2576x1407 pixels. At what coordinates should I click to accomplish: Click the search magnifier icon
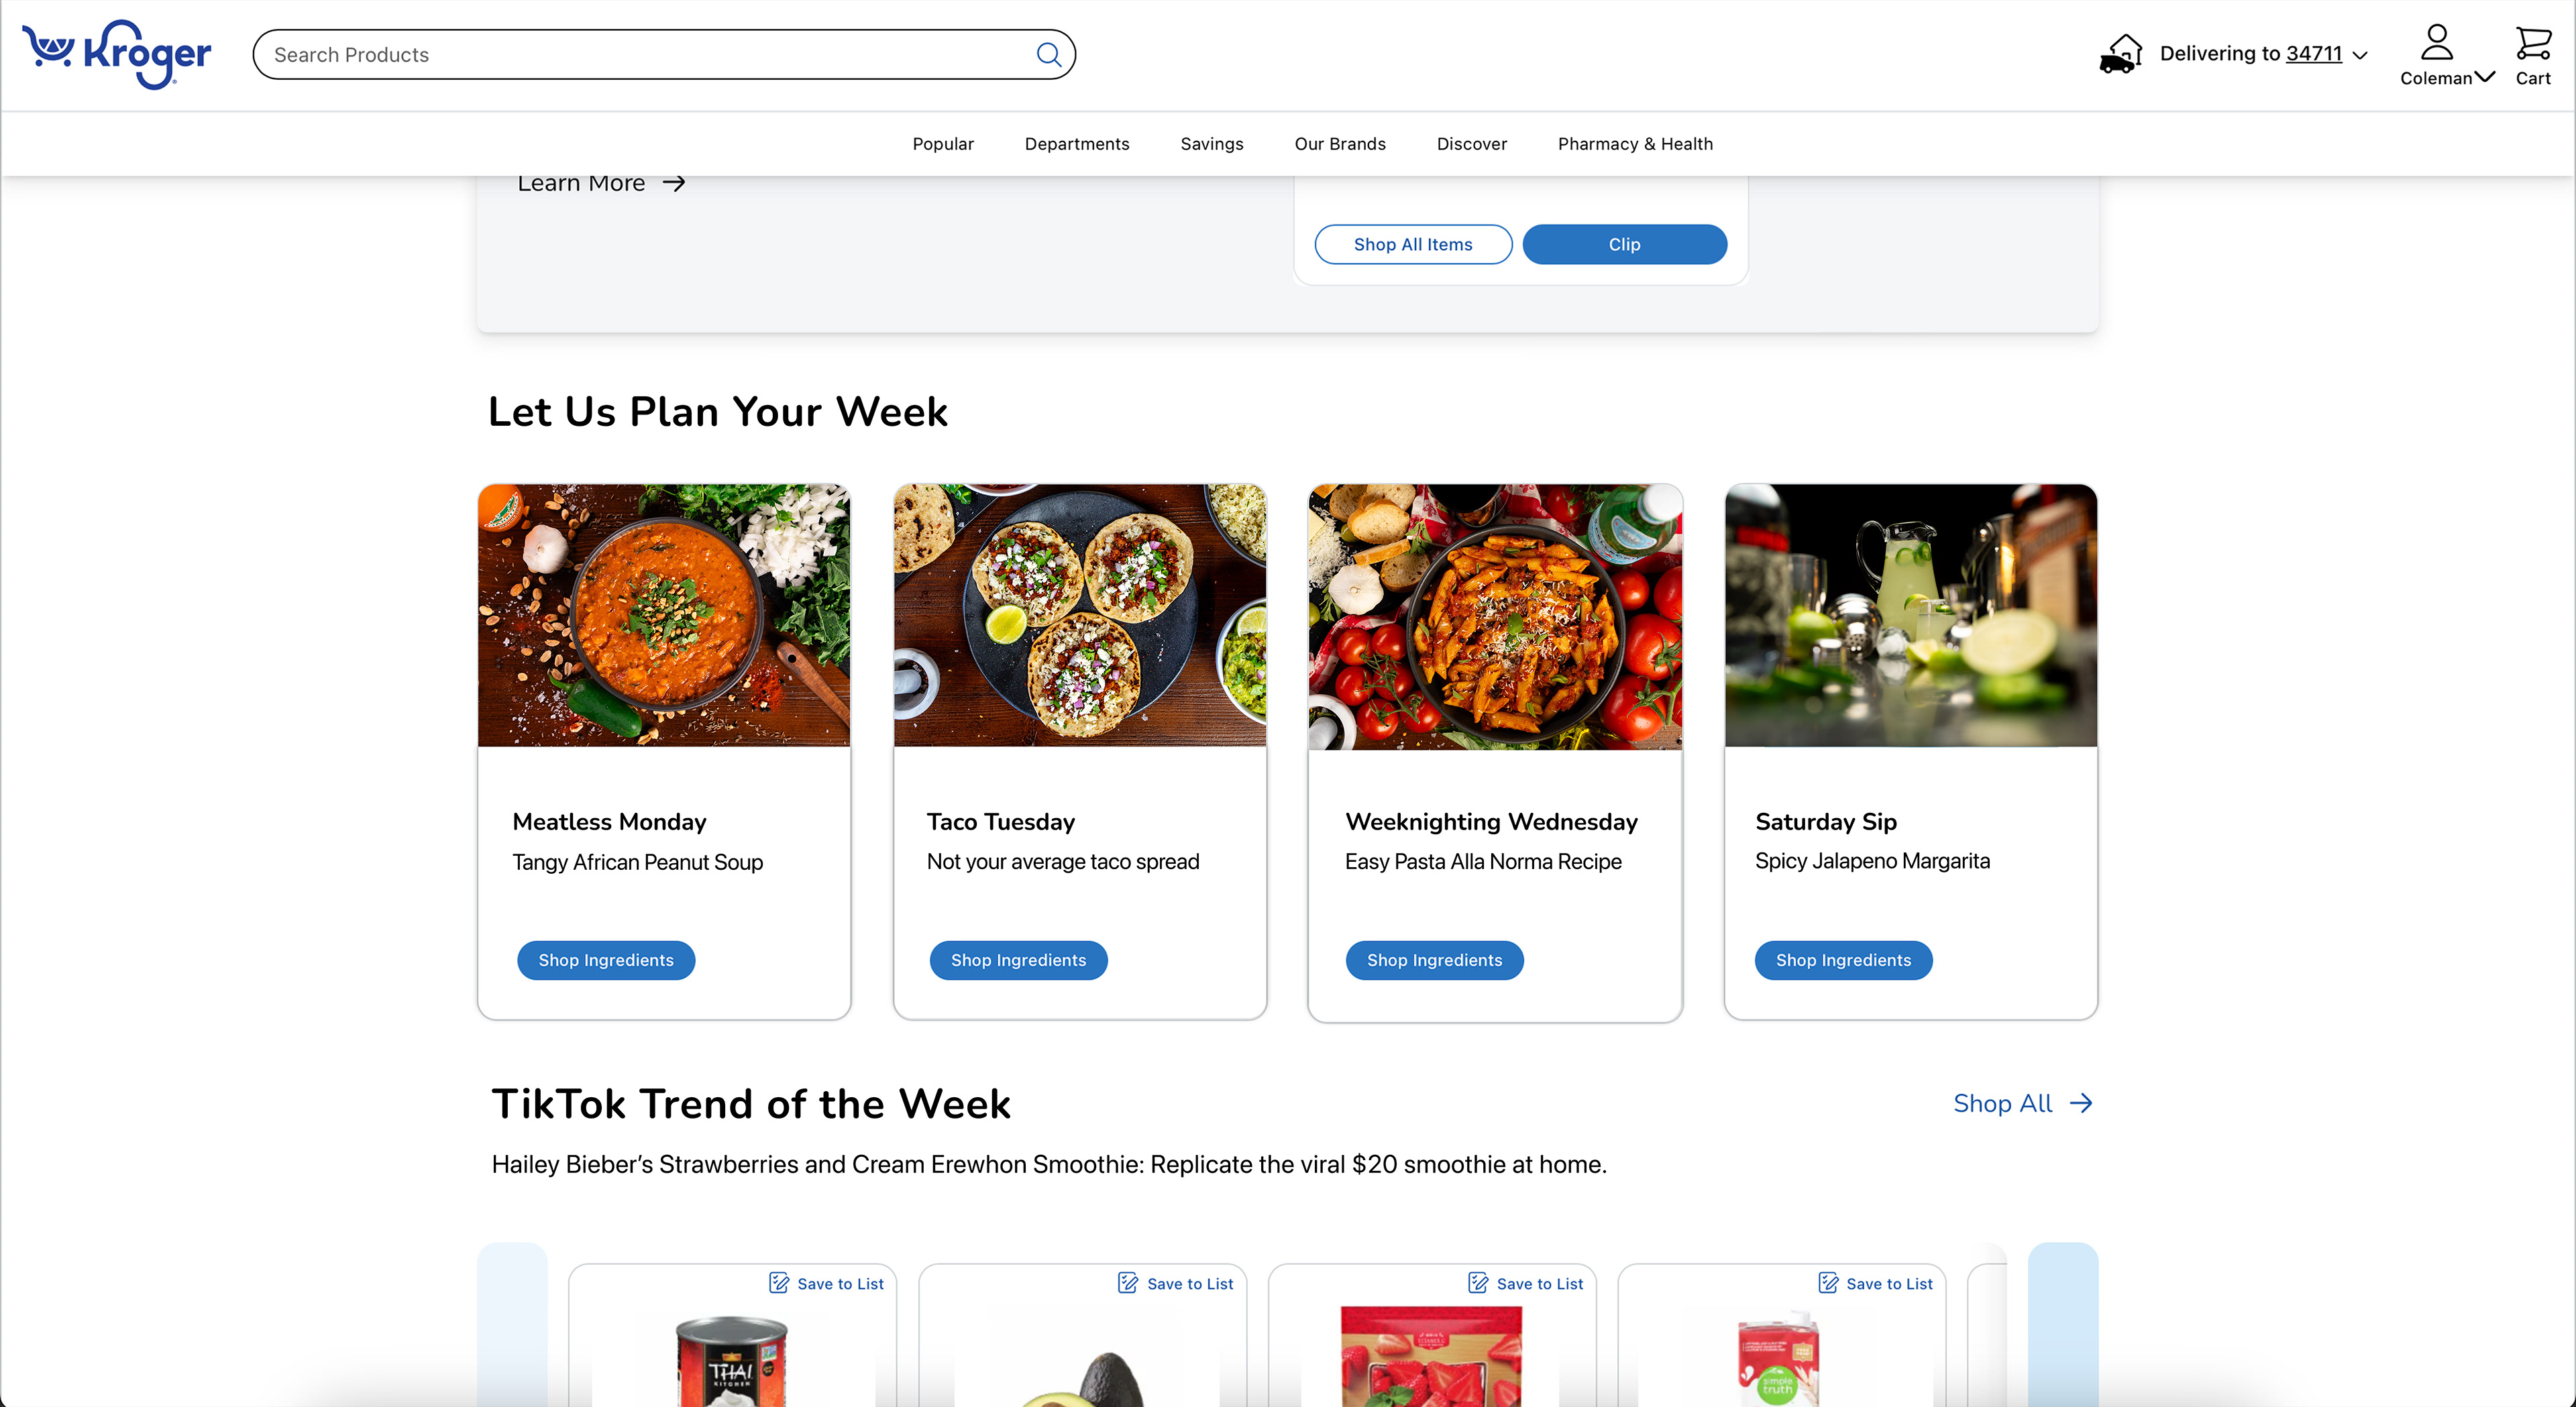[x=1049, y=54]
